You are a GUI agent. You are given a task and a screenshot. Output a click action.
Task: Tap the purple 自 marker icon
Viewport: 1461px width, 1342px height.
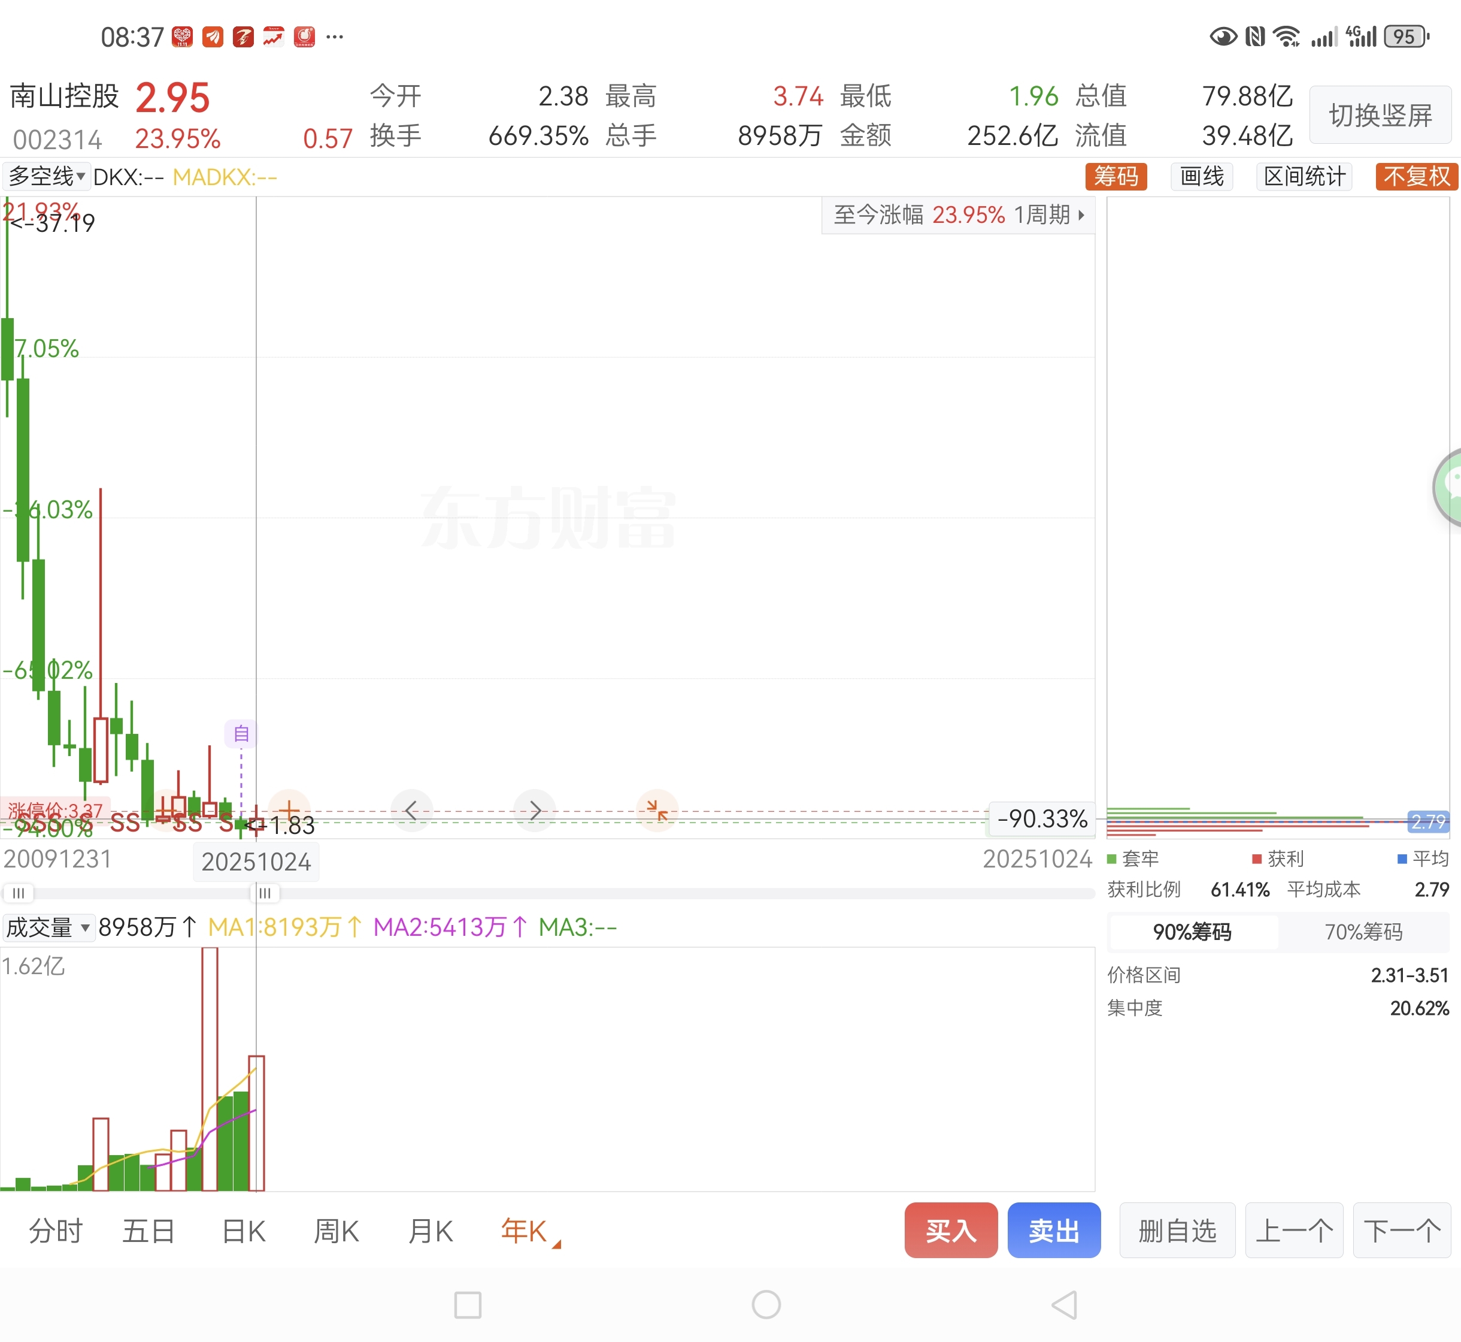click(x=241, y=733)
